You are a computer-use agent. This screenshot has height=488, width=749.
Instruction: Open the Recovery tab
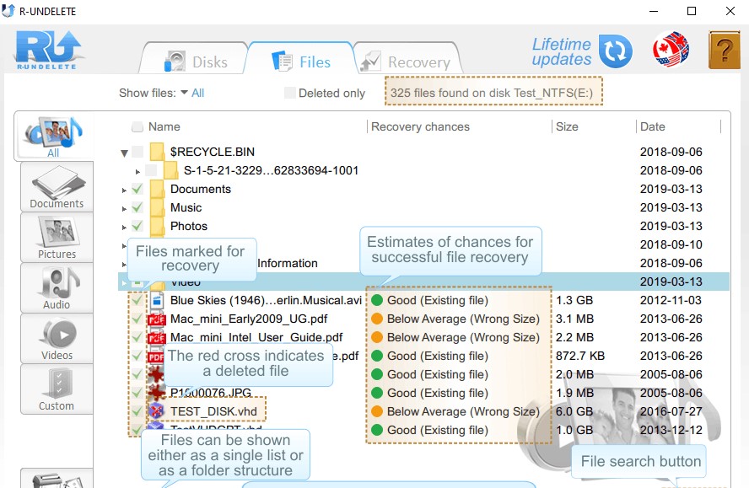(407, 60)
